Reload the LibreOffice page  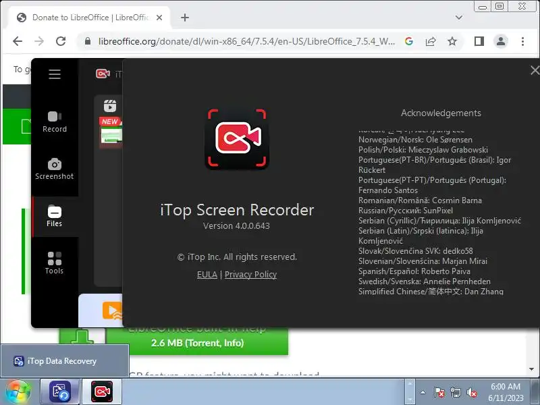pyautogui.click(x=61, y=41)
